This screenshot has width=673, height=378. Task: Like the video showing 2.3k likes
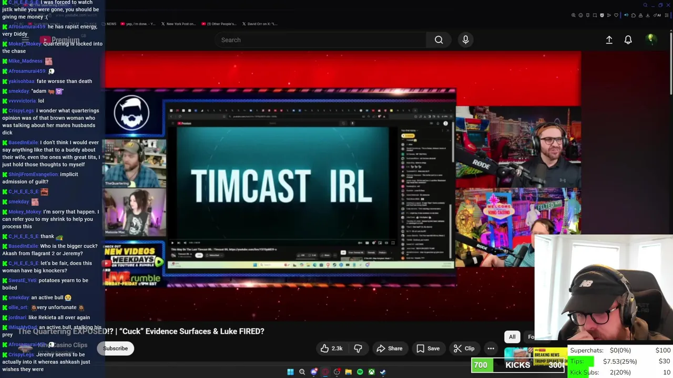click(x=332, y=349)
